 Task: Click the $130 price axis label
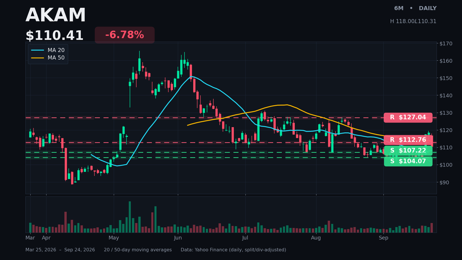point(445,113)
